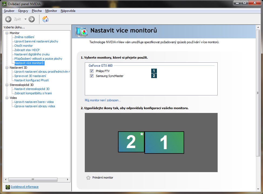Image resolution: width=263 pixels, height=194 pixels.
Task: Click the forward navigation arrow
Action: [32, 19]
